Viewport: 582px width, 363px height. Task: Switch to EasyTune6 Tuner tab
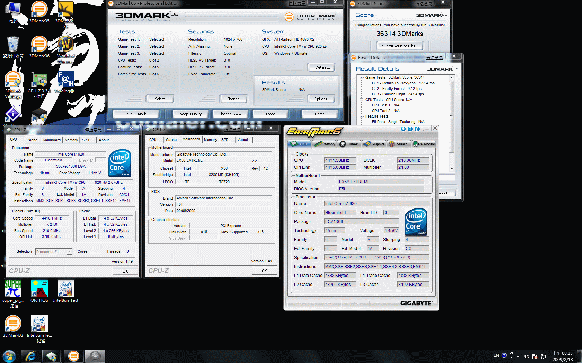[349, 144]
